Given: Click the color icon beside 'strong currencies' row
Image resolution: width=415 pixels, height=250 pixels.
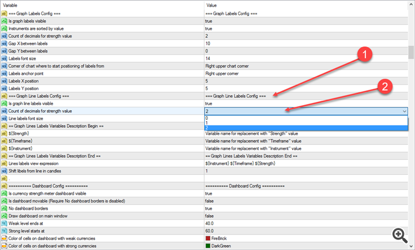Looking at the screenshot, I should (x=4, y=246).
